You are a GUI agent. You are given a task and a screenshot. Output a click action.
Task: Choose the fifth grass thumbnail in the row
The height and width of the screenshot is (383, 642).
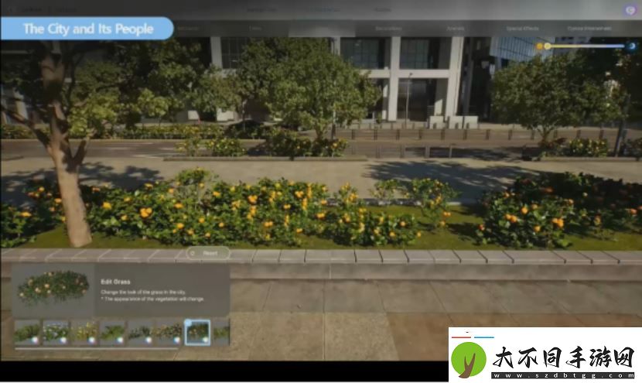(142, 332)
